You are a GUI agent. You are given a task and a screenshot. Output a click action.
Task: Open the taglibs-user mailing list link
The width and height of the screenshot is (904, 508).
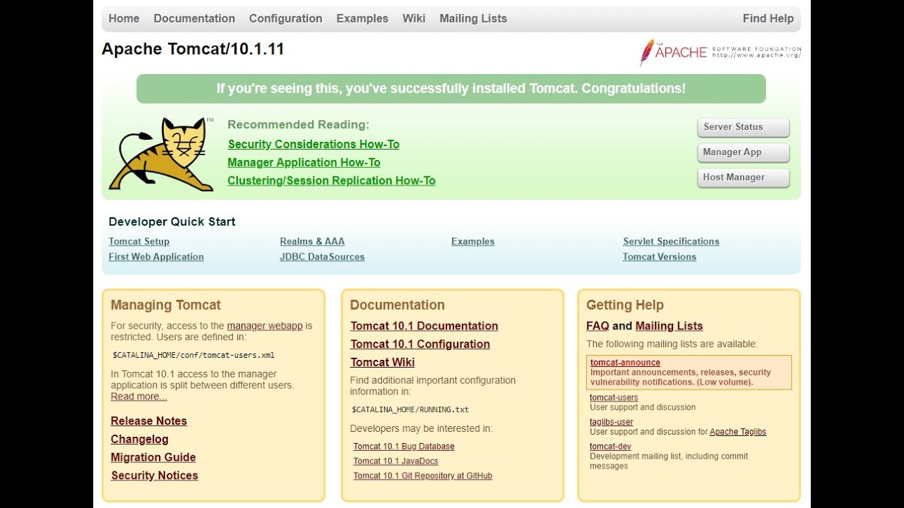[x=612, y=423]
